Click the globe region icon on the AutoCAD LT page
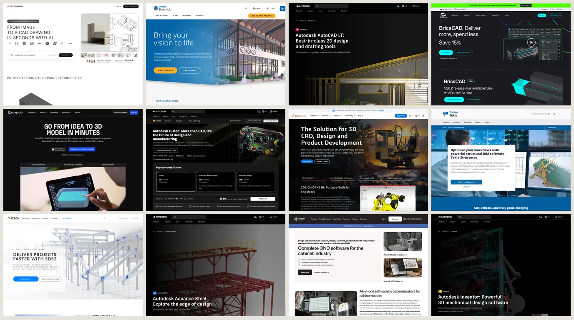 (404, 6)
